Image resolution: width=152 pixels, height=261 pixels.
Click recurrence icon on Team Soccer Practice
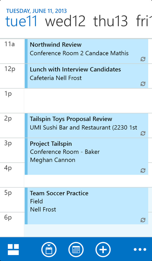(143, 220)
